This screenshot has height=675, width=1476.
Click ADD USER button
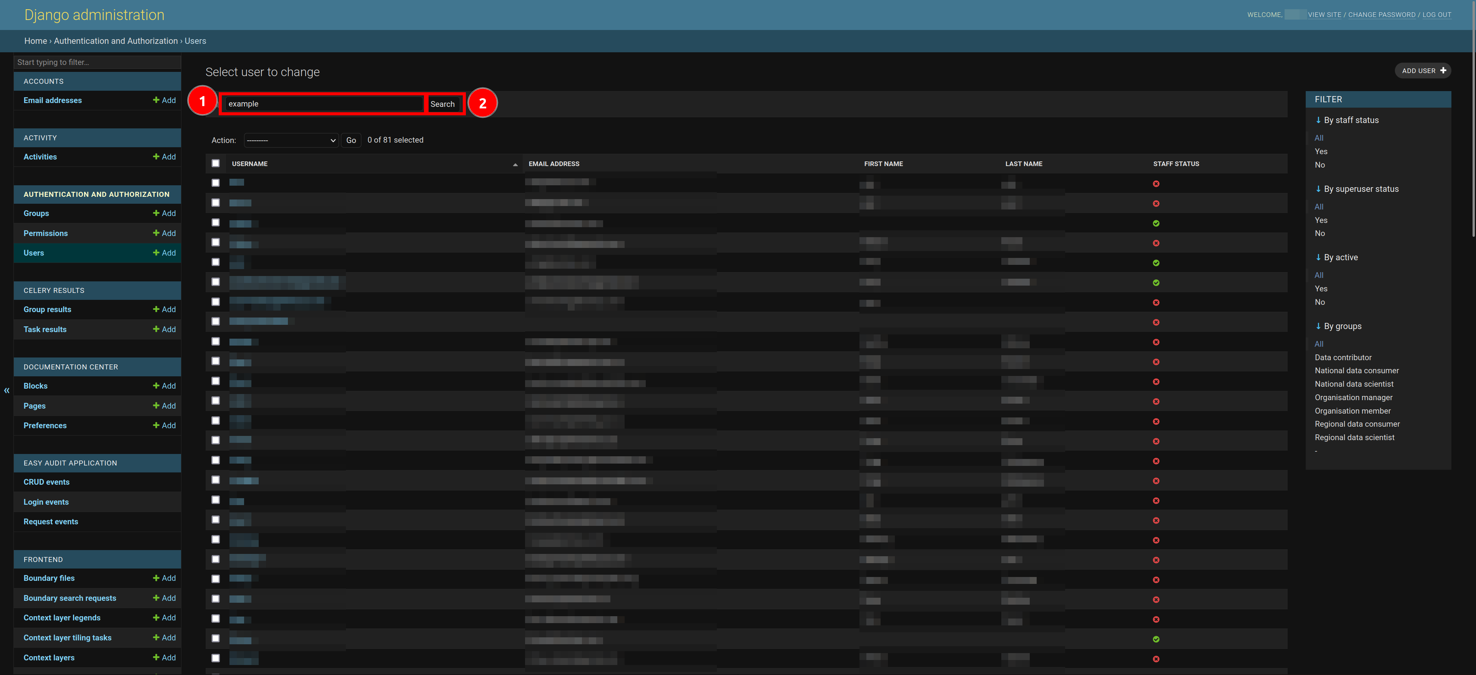coord(1423,70)
